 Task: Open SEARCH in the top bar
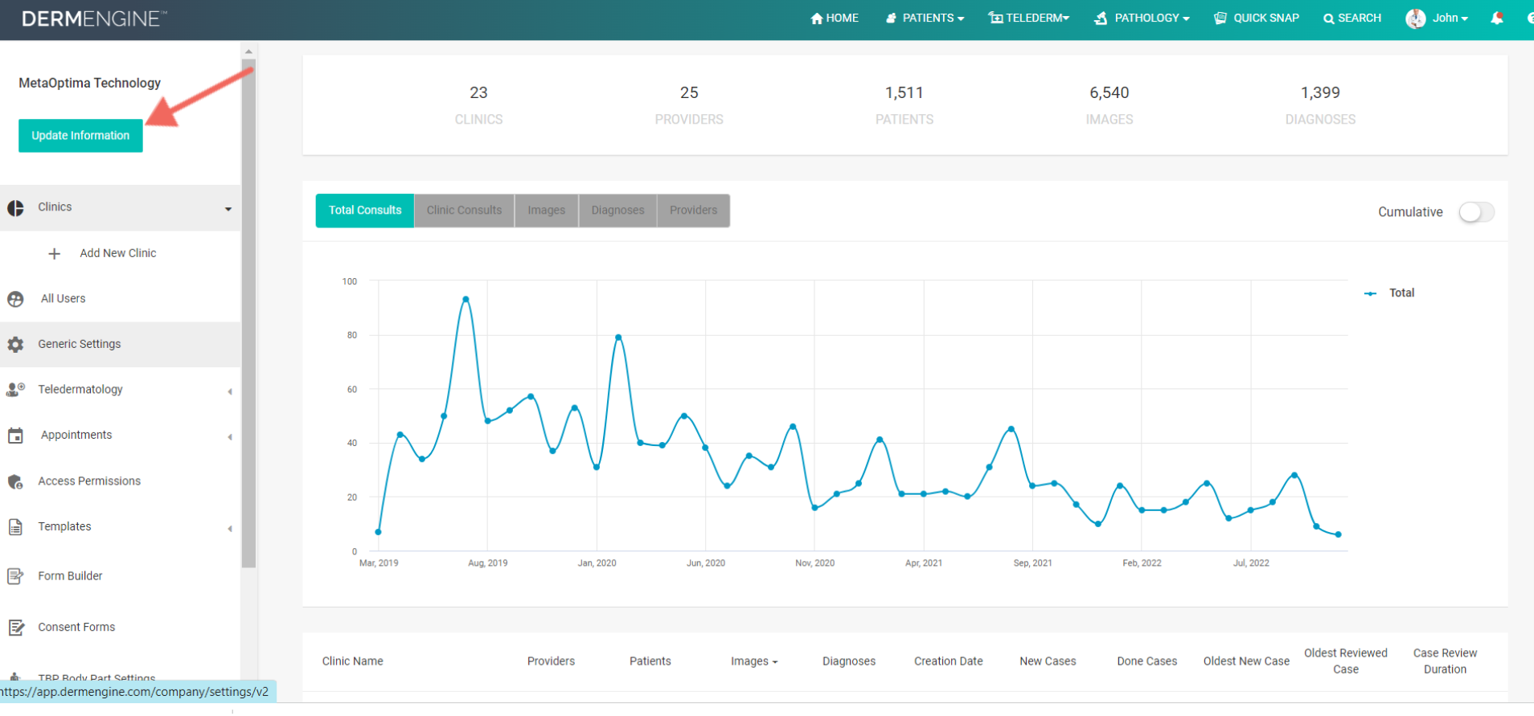point(1352,18)
